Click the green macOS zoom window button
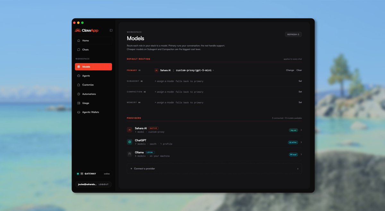The image size is (385, 211). point(82,23)
